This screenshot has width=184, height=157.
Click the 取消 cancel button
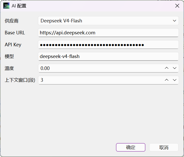point(164,147)
